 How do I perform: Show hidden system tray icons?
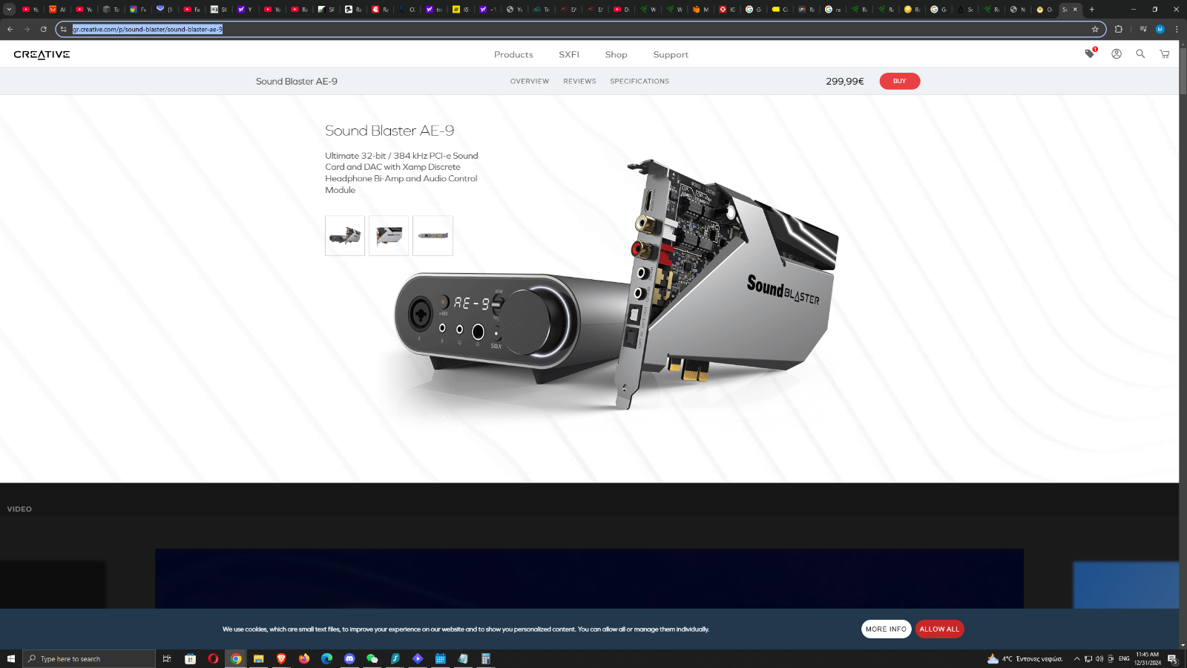tap(1077, 658)
